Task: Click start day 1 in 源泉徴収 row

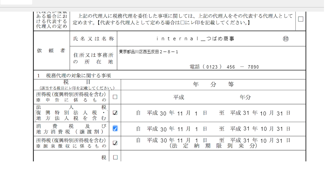Action: pyautogui.click(x=196, y=141)
